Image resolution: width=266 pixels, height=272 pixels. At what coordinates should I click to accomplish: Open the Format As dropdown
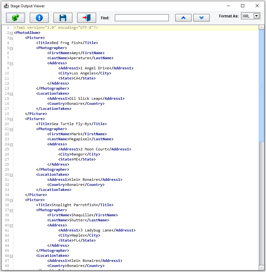point(257,16)
